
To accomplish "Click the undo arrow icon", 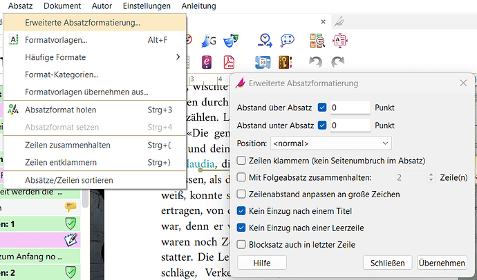I will [316, 63].
